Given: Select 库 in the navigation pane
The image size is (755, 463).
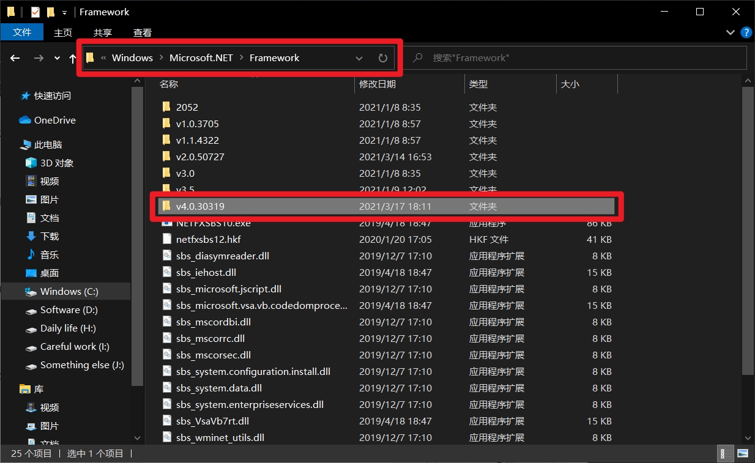Looking at the screenshot, I should 39,390.
